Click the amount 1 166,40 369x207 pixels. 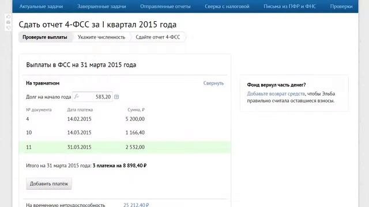(x=135, y=133)
